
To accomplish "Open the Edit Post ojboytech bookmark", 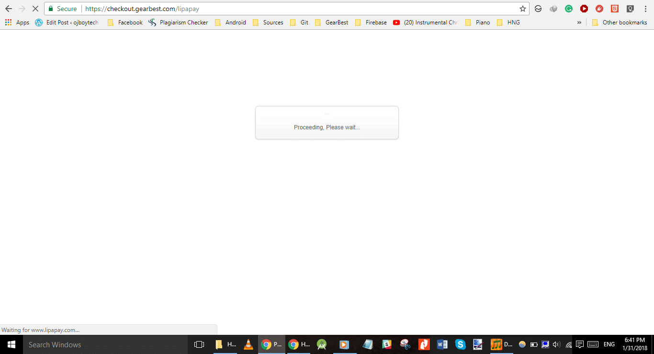I will tap(67, 23).
